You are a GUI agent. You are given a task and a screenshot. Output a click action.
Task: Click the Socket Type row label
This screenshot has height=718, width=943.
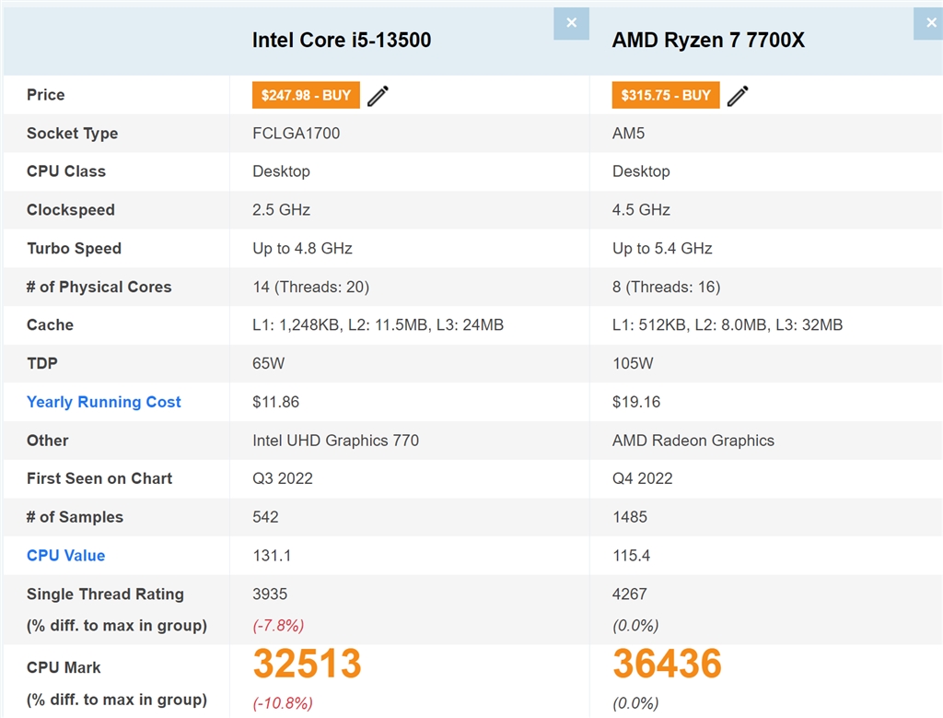click(73, 134)
